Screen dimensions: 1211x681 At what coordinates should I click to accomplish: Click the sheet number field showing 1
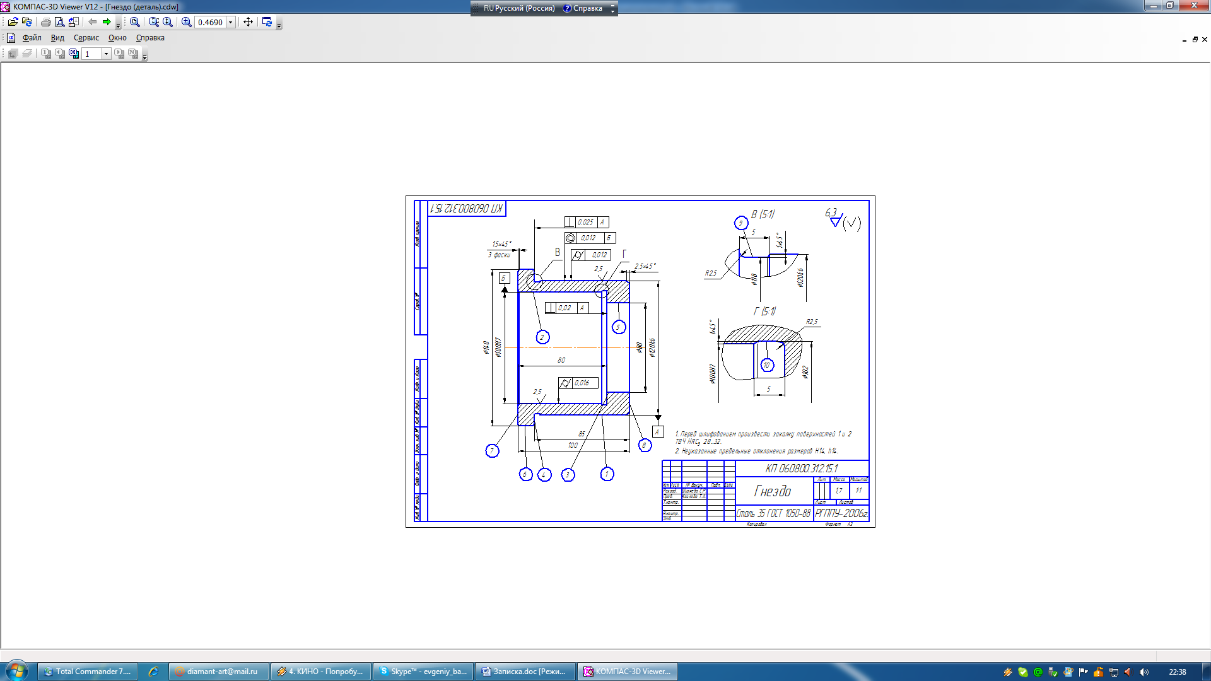coord(92,54)
